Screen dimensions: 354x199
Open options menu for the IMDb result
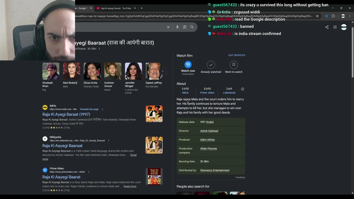pyautogui.click(x=102, y=109)
